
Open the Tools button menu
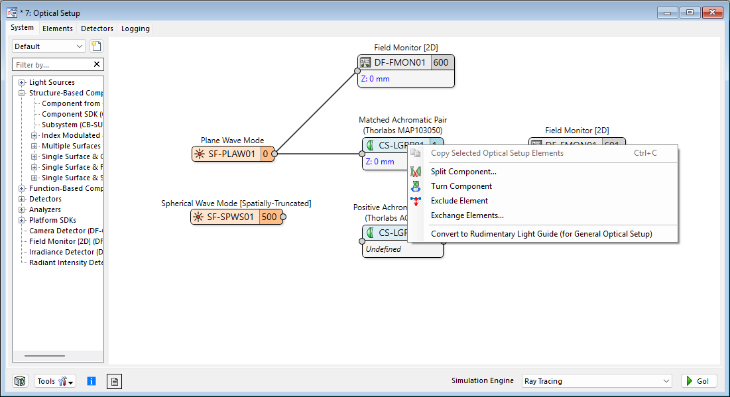(x=54, y=381)
